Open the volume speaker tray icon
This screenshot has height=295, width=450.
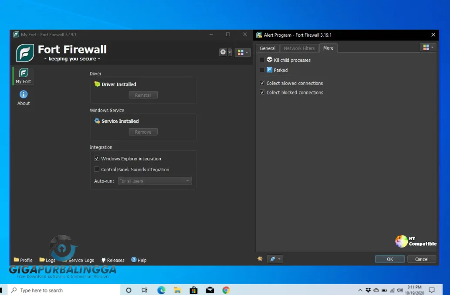[x=400, y=290]
